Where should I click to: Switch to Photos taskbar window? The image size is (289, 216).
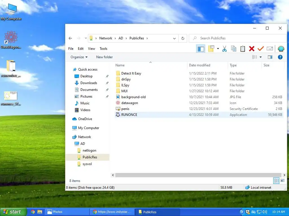coord(67,212)
